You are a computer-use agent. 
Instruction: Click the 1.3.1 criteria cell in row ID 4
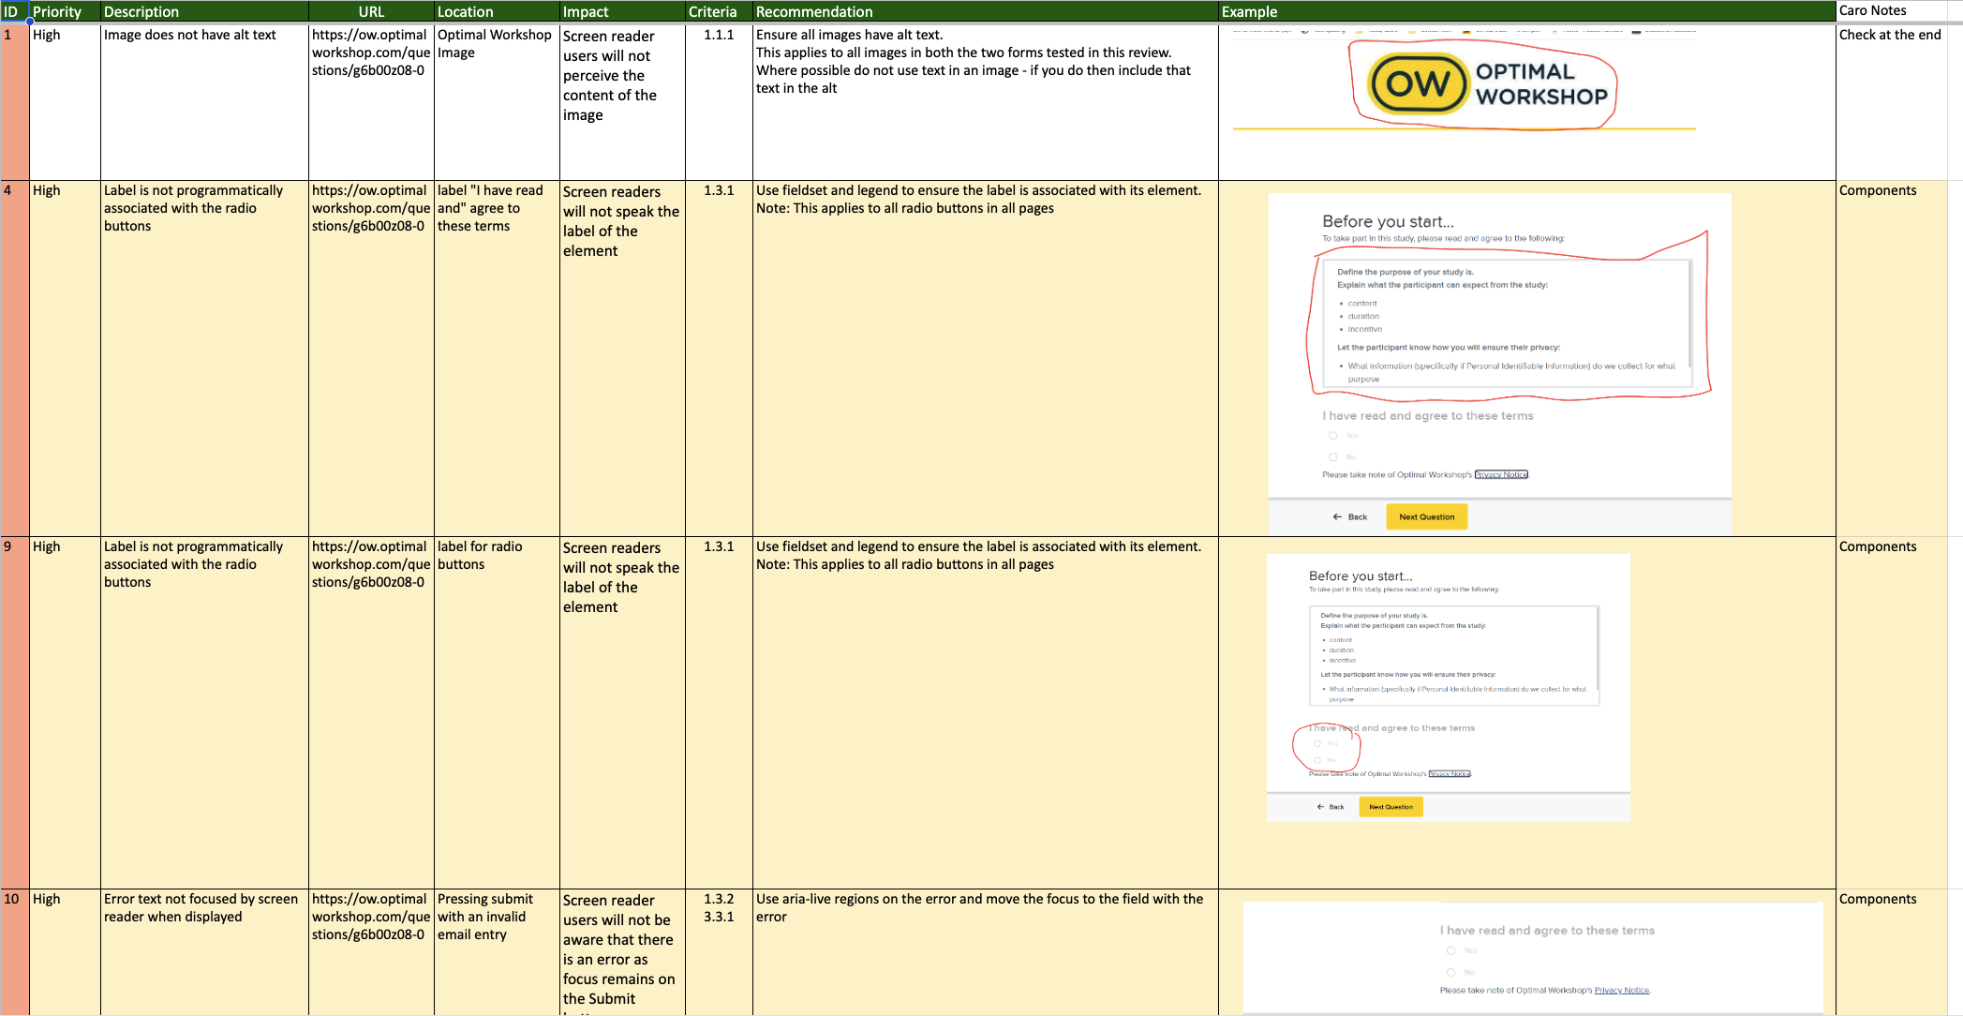719,358
